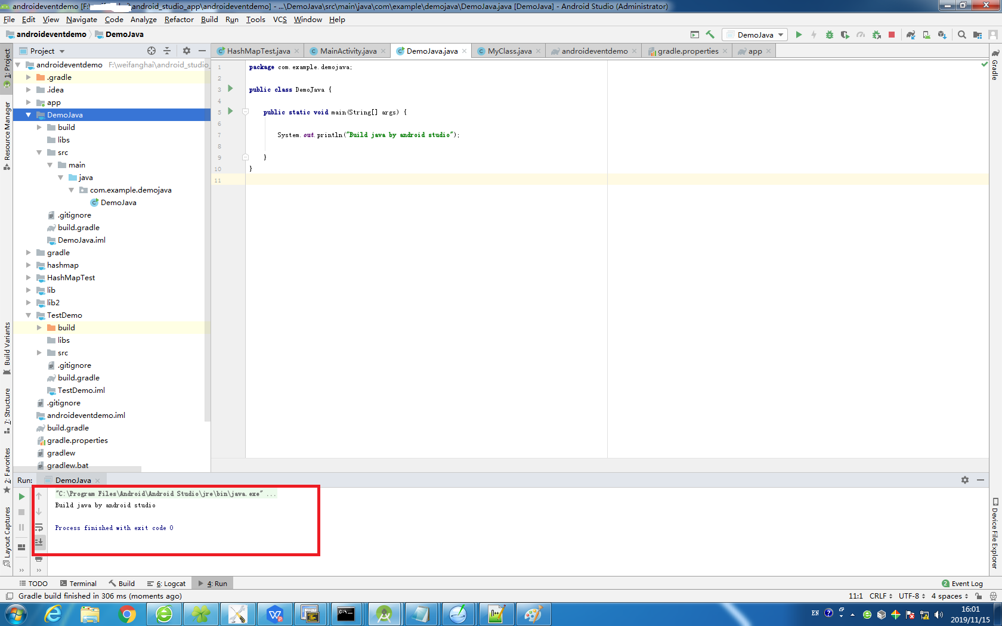
Task: Open the Event Log
Action: [962, 584]
